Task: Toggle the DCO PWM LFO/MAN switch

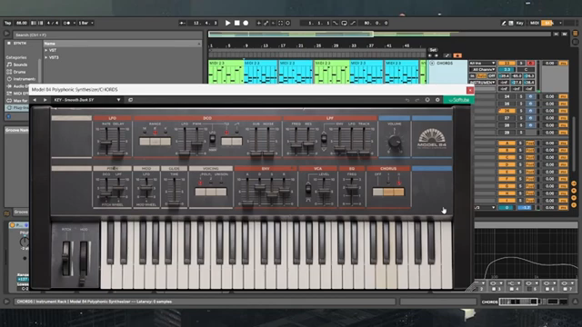Action: [212, 139]
